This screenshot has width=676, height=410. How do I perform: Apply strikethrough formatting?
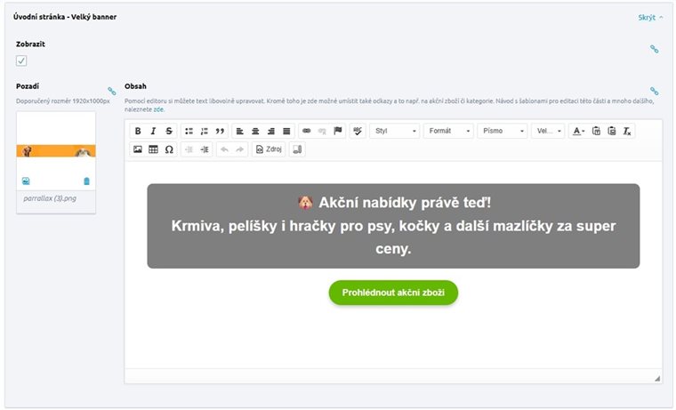(169, 132)
